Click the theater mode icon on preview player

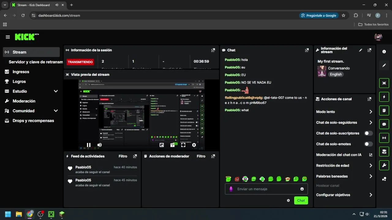point(172,145)
